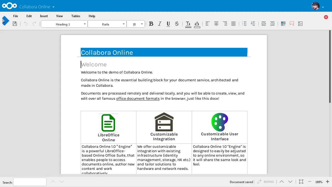Select the green LibreOffice document image
Viewport: 332px width, 187px height.
[108, 123]
